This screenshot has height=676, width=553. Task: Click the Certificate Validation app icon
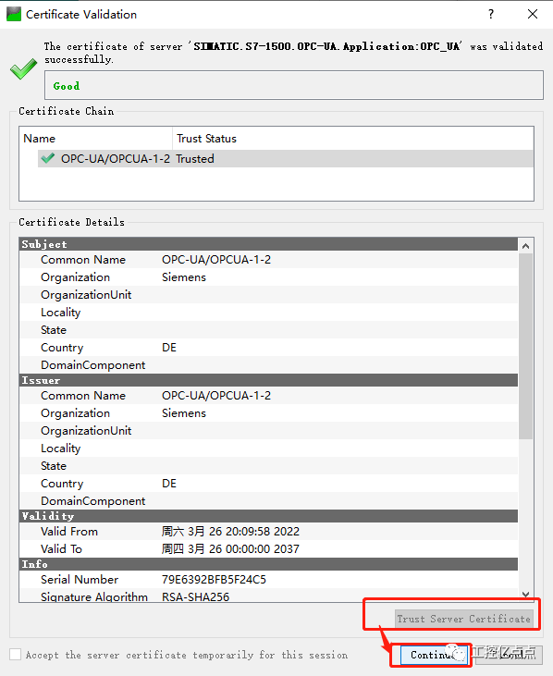pos(14,14)
